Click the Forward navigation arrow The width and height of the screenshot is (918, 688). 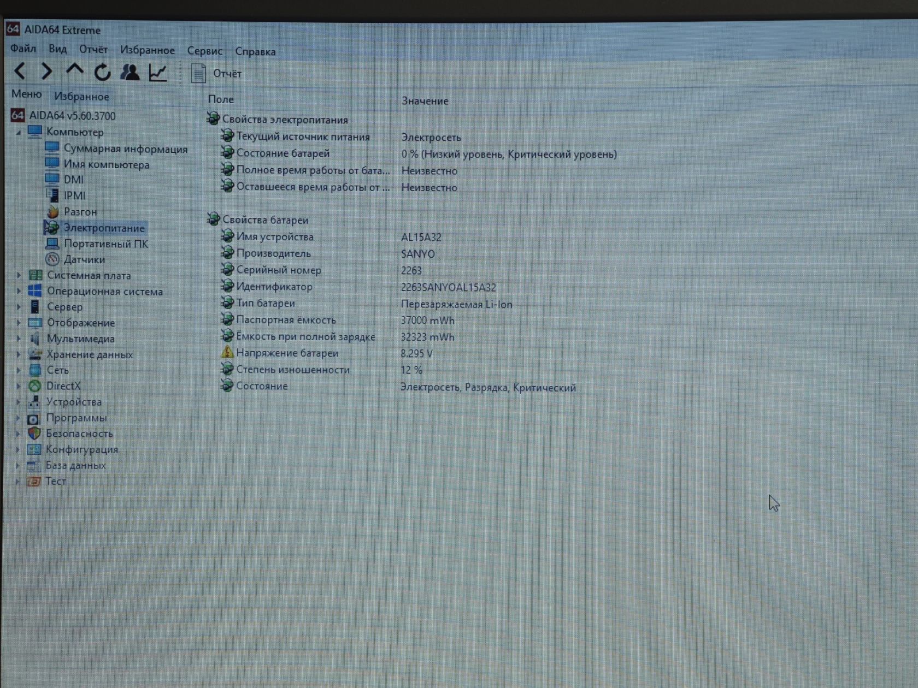click(47, 71)
